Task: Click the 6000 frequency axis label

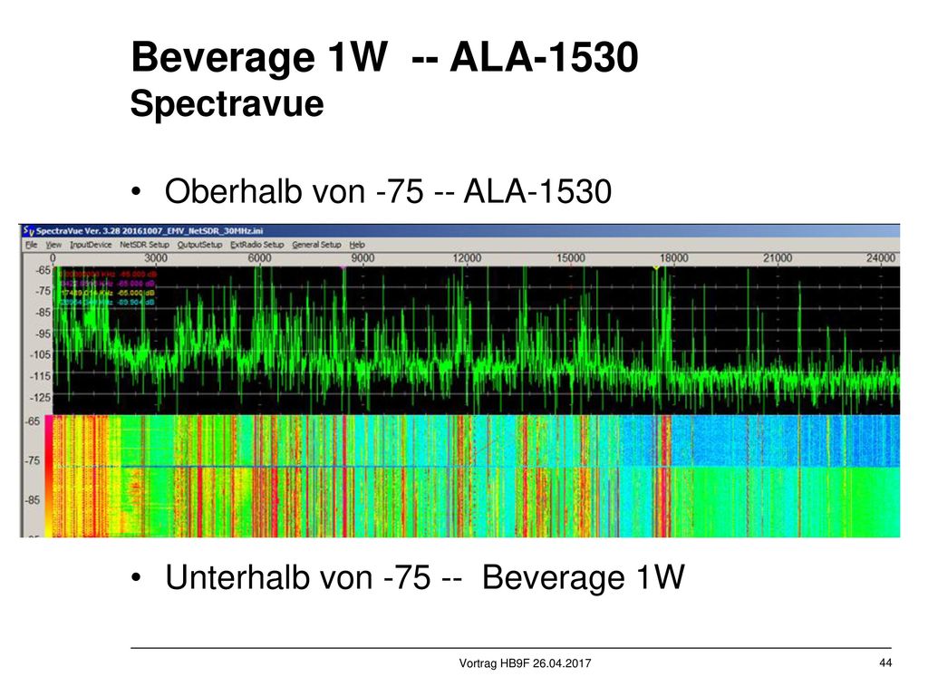Action: pyautogui.click(x=259, y=258)
